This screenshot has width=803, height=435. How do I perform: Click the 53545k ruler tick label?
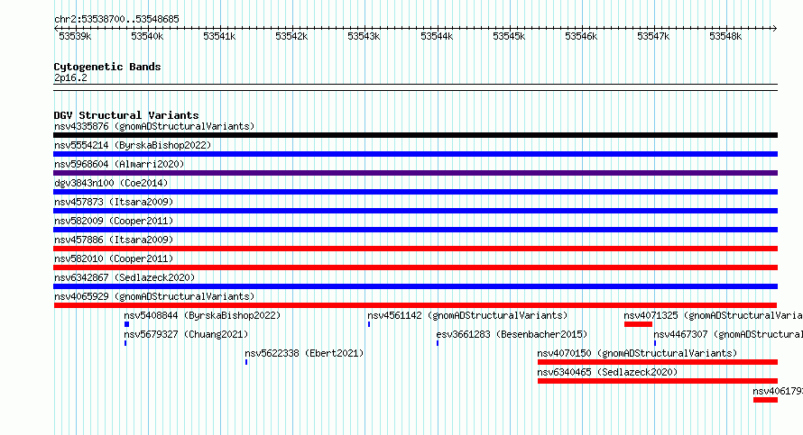(509, 36)
